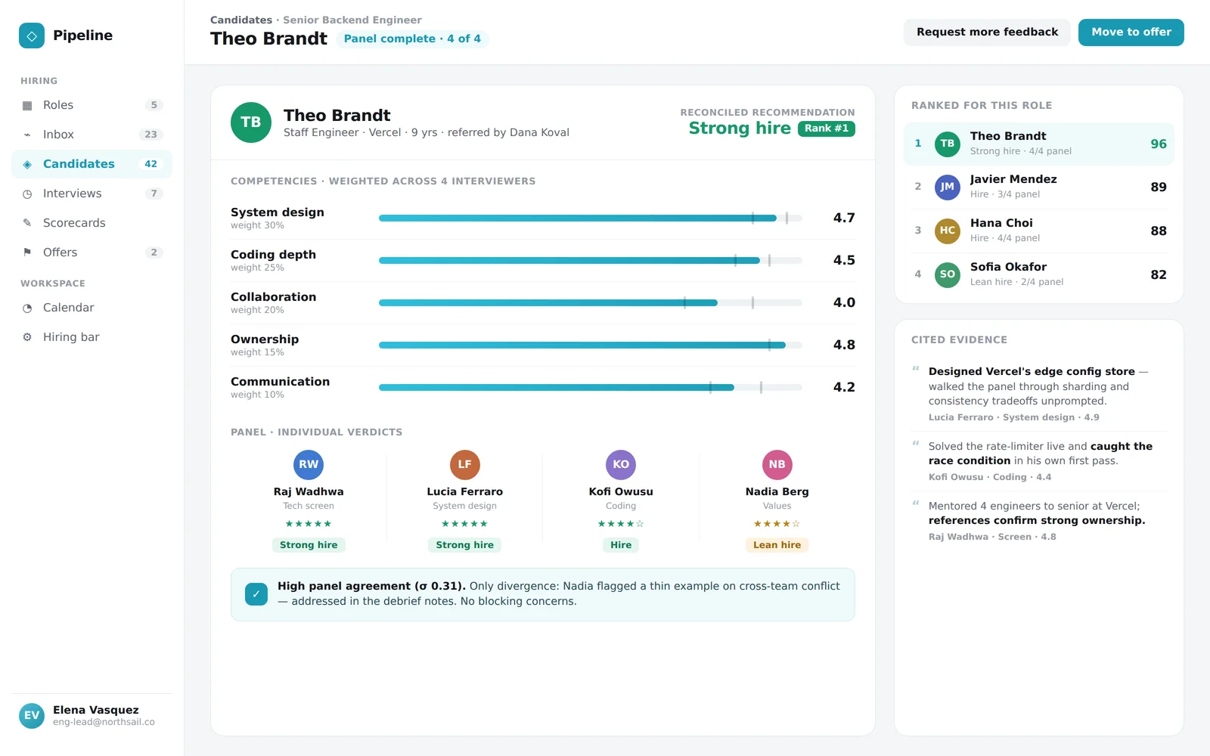Click Move to offer button
Screen dimensions: 1210x756
pos(1131,33)
